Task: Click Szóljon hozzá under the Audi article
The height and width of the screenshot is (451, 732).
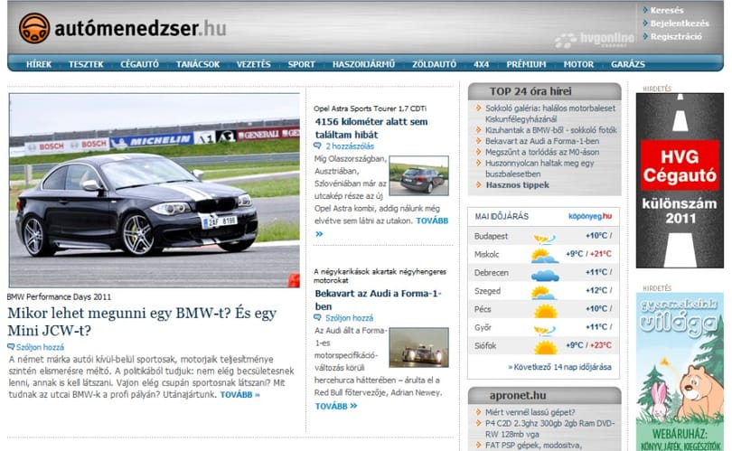Action: (x=349, y=317)
